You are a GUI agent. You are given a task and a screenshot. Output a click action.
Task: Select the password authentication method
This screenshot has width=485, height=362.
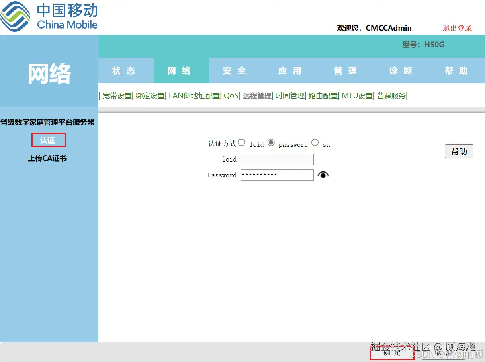(x=271, y=142)
